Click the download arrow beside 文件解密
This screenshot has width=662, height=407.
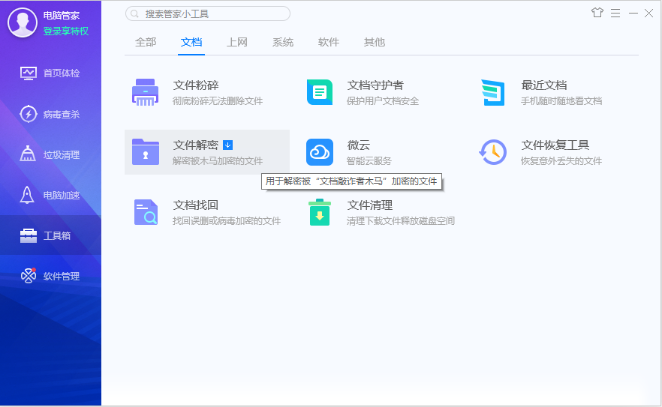pyautogui.click(x=227, y=145)
